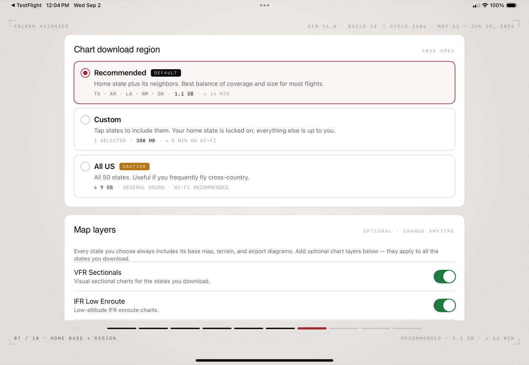Disable the VFR Sectionals toggle
Viewport: 529px width, 365px height.
[x=444, y=276]
